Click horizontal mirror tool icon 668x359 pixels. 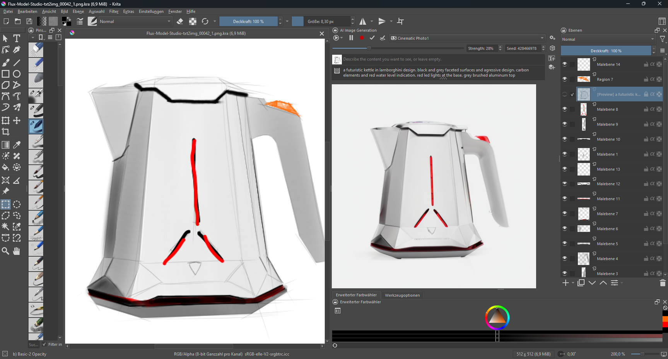point(363,22)
